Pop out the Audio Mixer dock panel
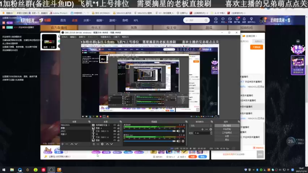Screen dimensions: 308x173 [186, 122]
